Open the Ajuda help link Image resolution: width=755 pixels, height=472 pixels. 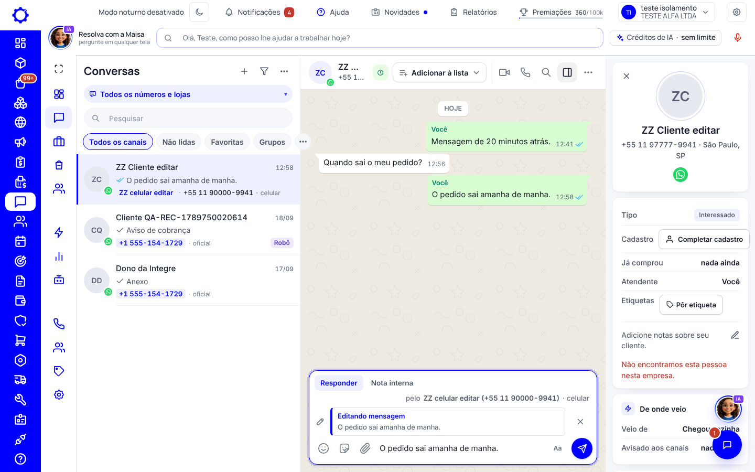point(333,12)
